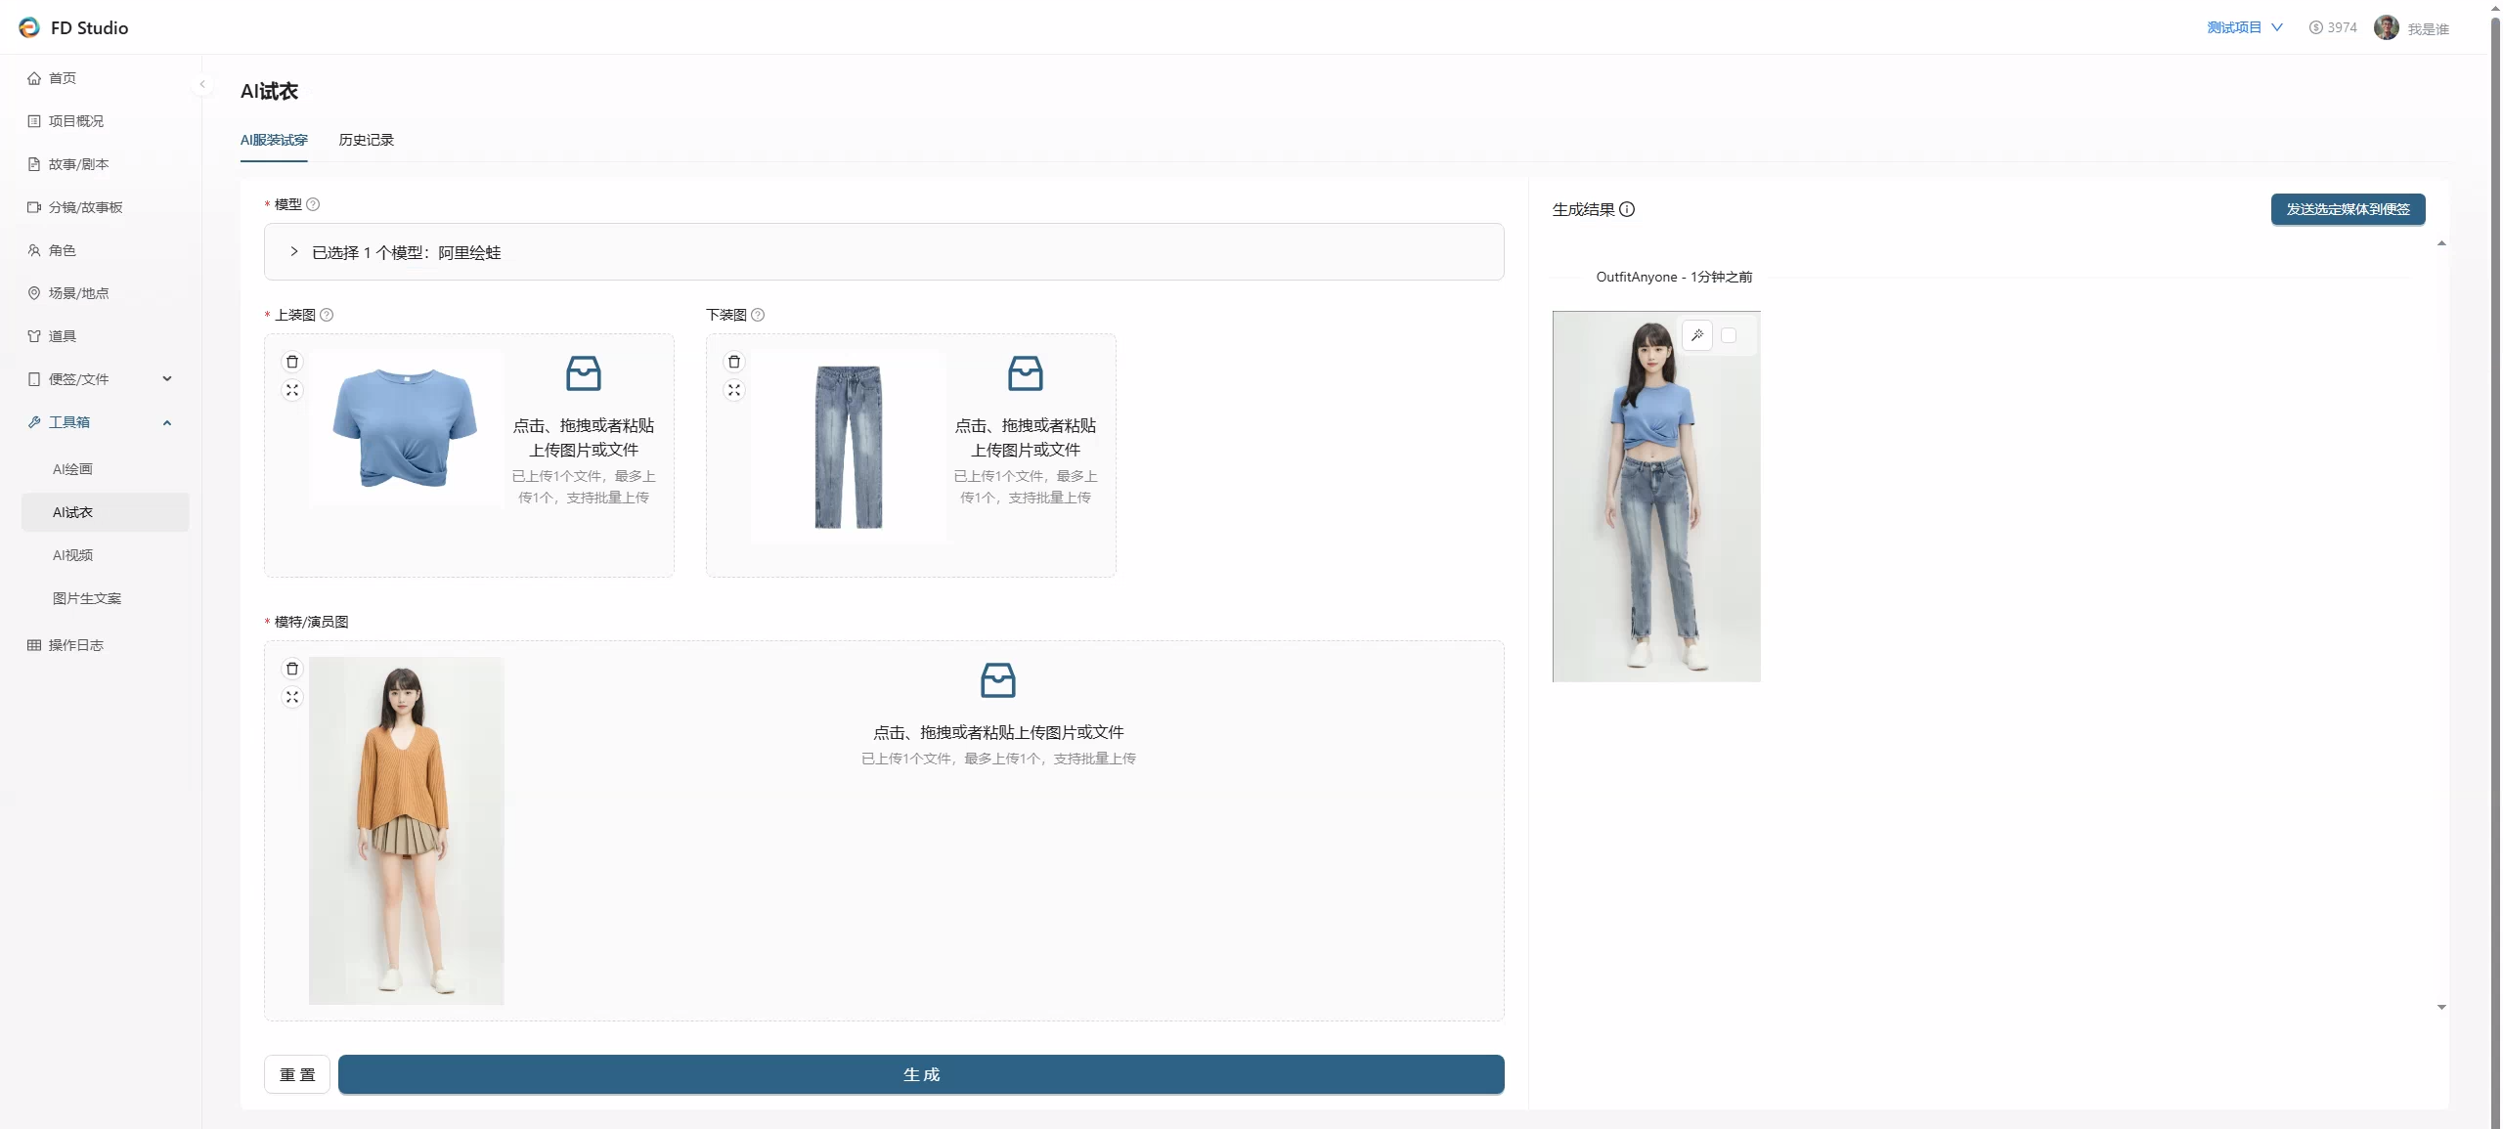This screenshot has width=2503, height=1129.
Task: Collapse the 工具箱 sidebar menu
Action: [x=105, y=422]
